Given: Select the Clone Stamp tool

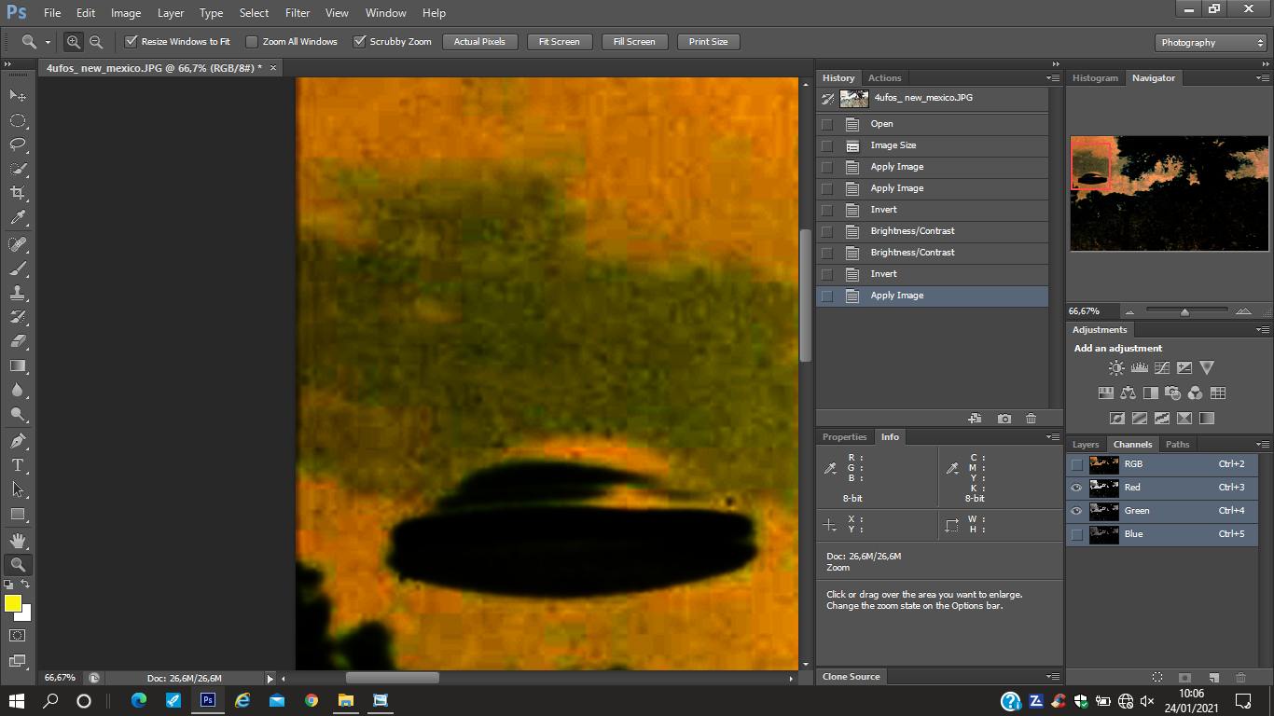Looking at the screenshot, I should tap(18, 293).
